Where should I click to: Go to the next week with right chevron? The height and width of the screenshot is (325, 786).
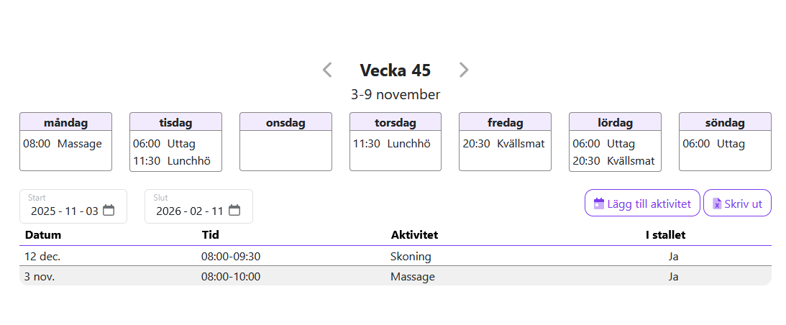tap(464, 70)
